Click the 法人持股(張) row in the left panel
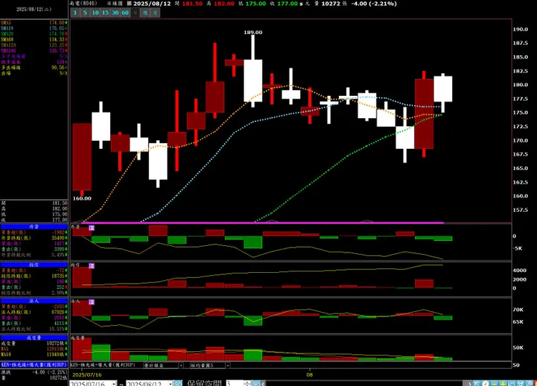The height and width of the screenshot is (386, 537). [34, 312]
